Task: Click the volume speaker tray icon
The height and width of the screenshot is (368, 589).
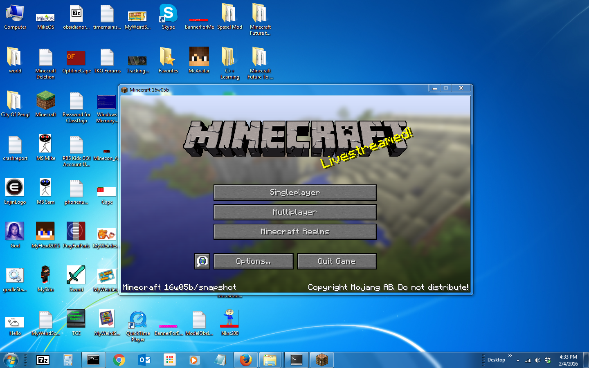Action: [537, 360]
